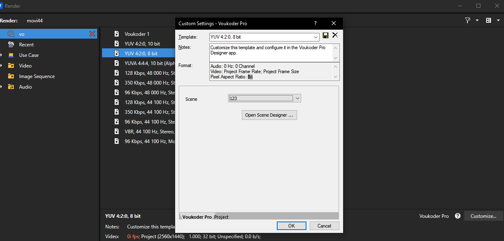
Task: Expand the Video folder tree node
Action: (x=2, y=66)
